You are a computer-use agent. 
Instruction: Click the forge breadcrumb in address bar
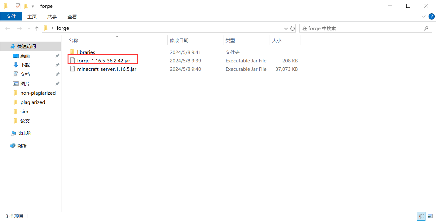(x=63, y=28)
